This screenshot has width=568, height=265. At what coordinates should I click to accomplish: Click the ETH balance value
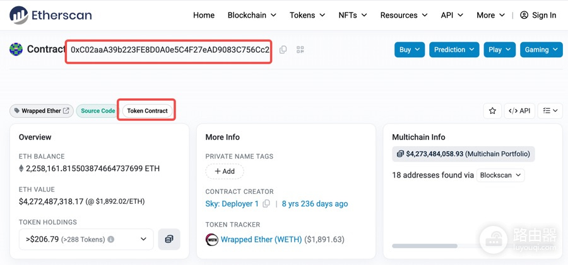93,169
